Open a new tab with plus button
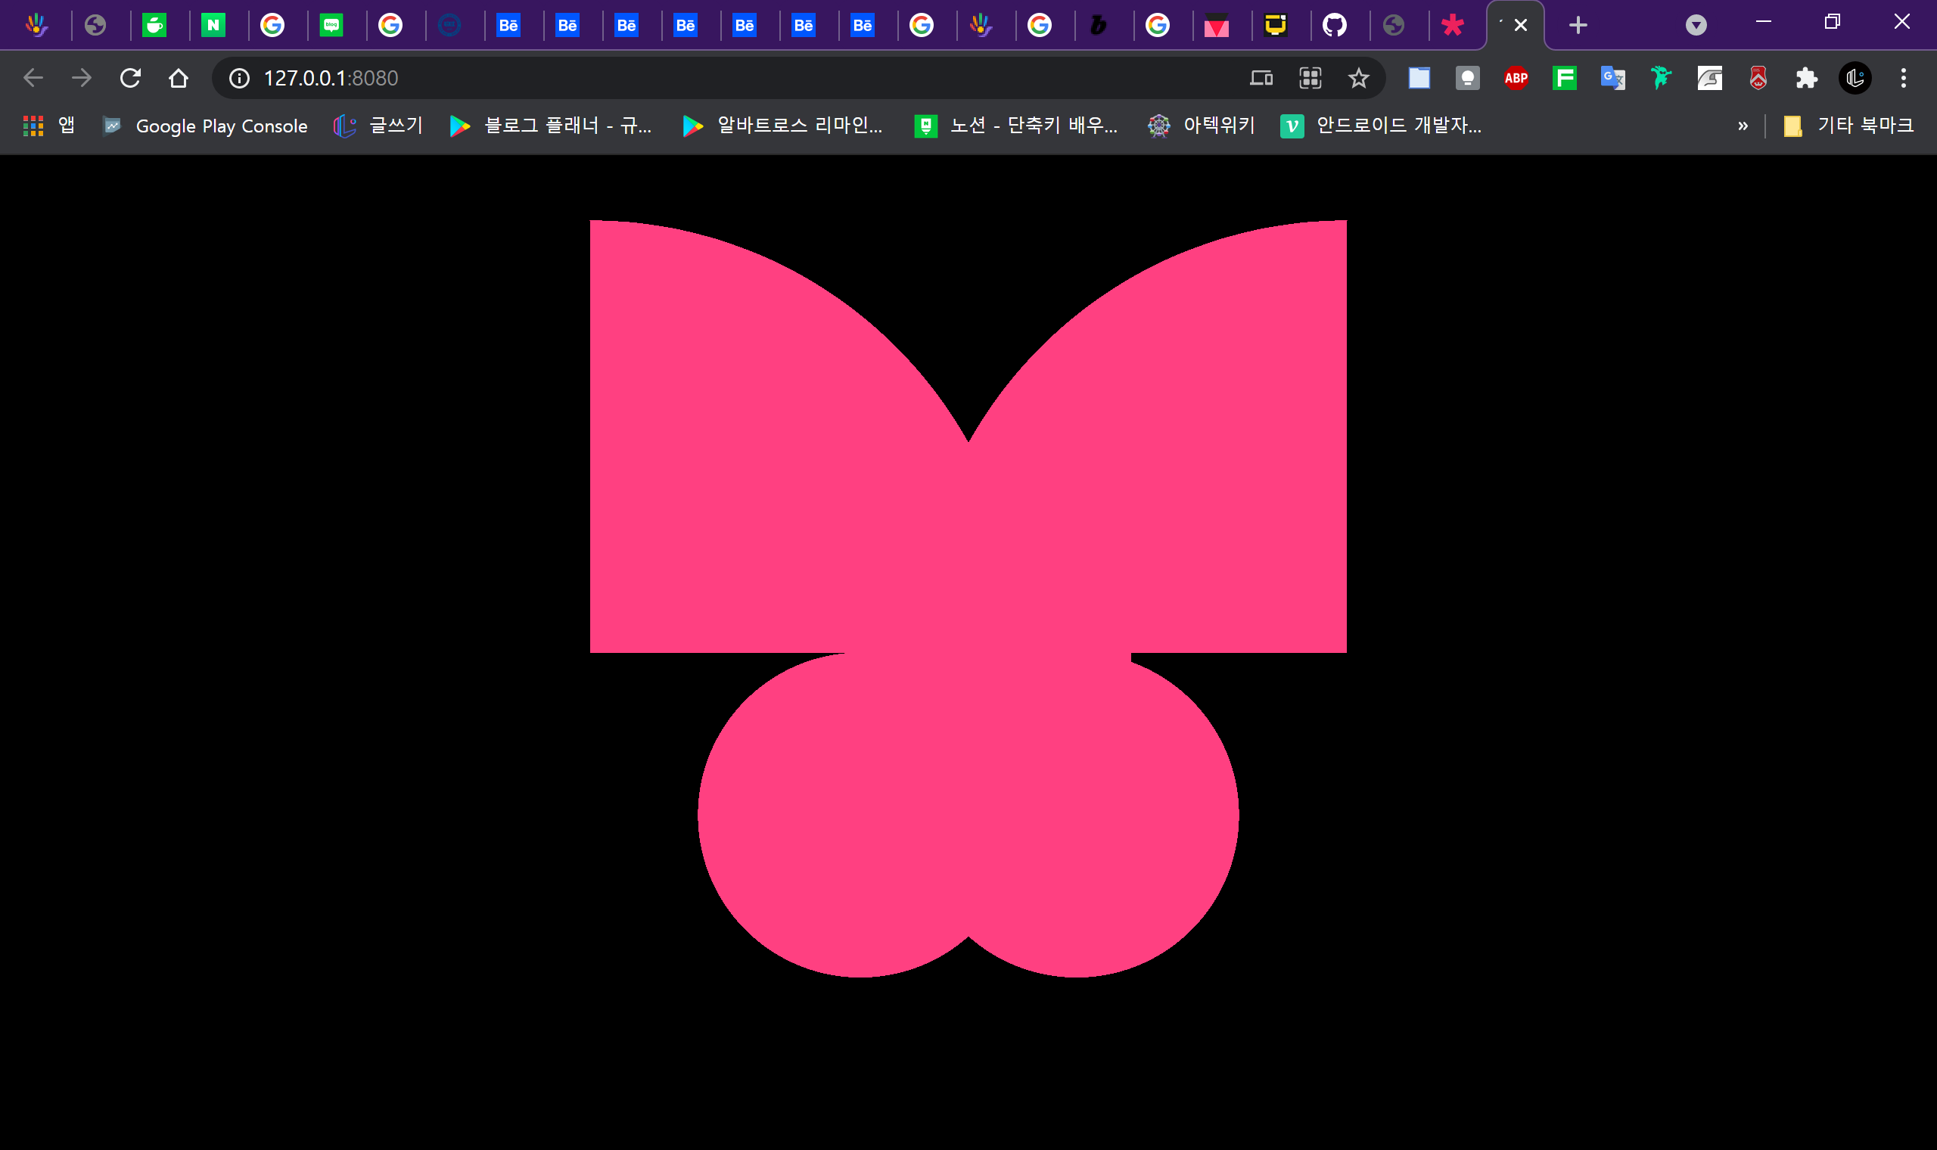 (1578, 26)
